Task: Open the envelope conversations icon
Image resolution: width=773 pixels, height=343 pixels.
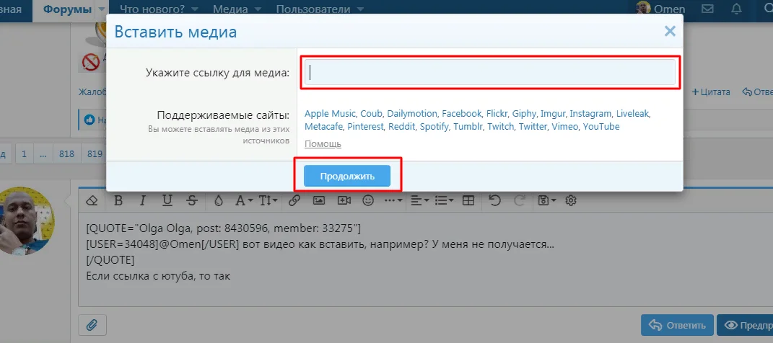Action: [707, 9]
